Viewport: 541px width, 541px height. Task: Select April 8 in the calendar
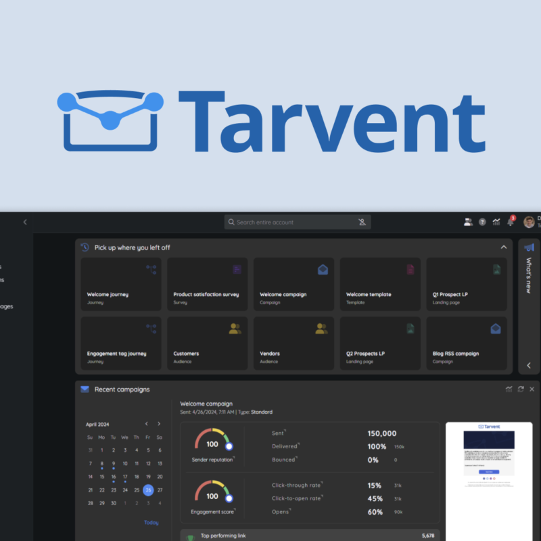[x=102, y=464]
